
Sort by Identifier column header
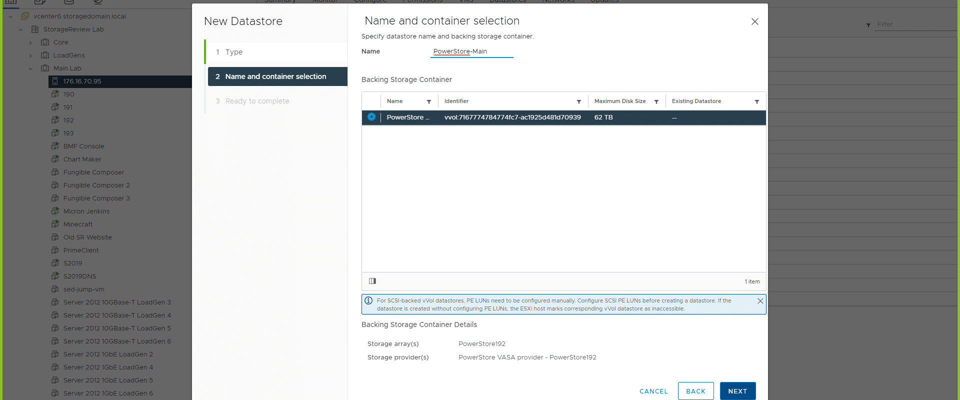pos(456,101)
